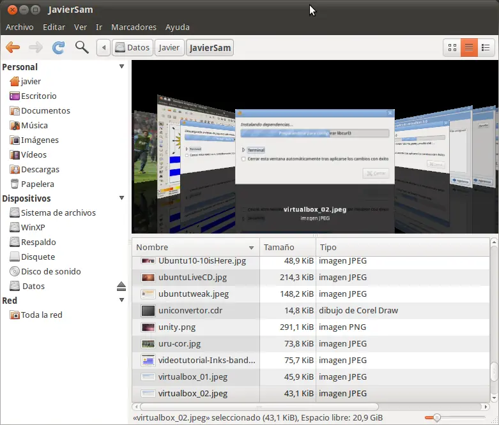Switch to list view mode
This screenshot has height=425, width=499.
point(469,47)
